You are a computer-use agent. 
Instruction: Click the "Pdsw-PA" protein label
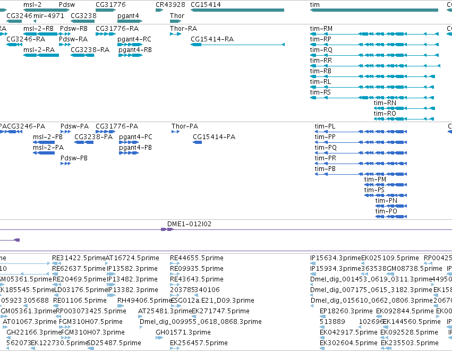coord(74,126)
